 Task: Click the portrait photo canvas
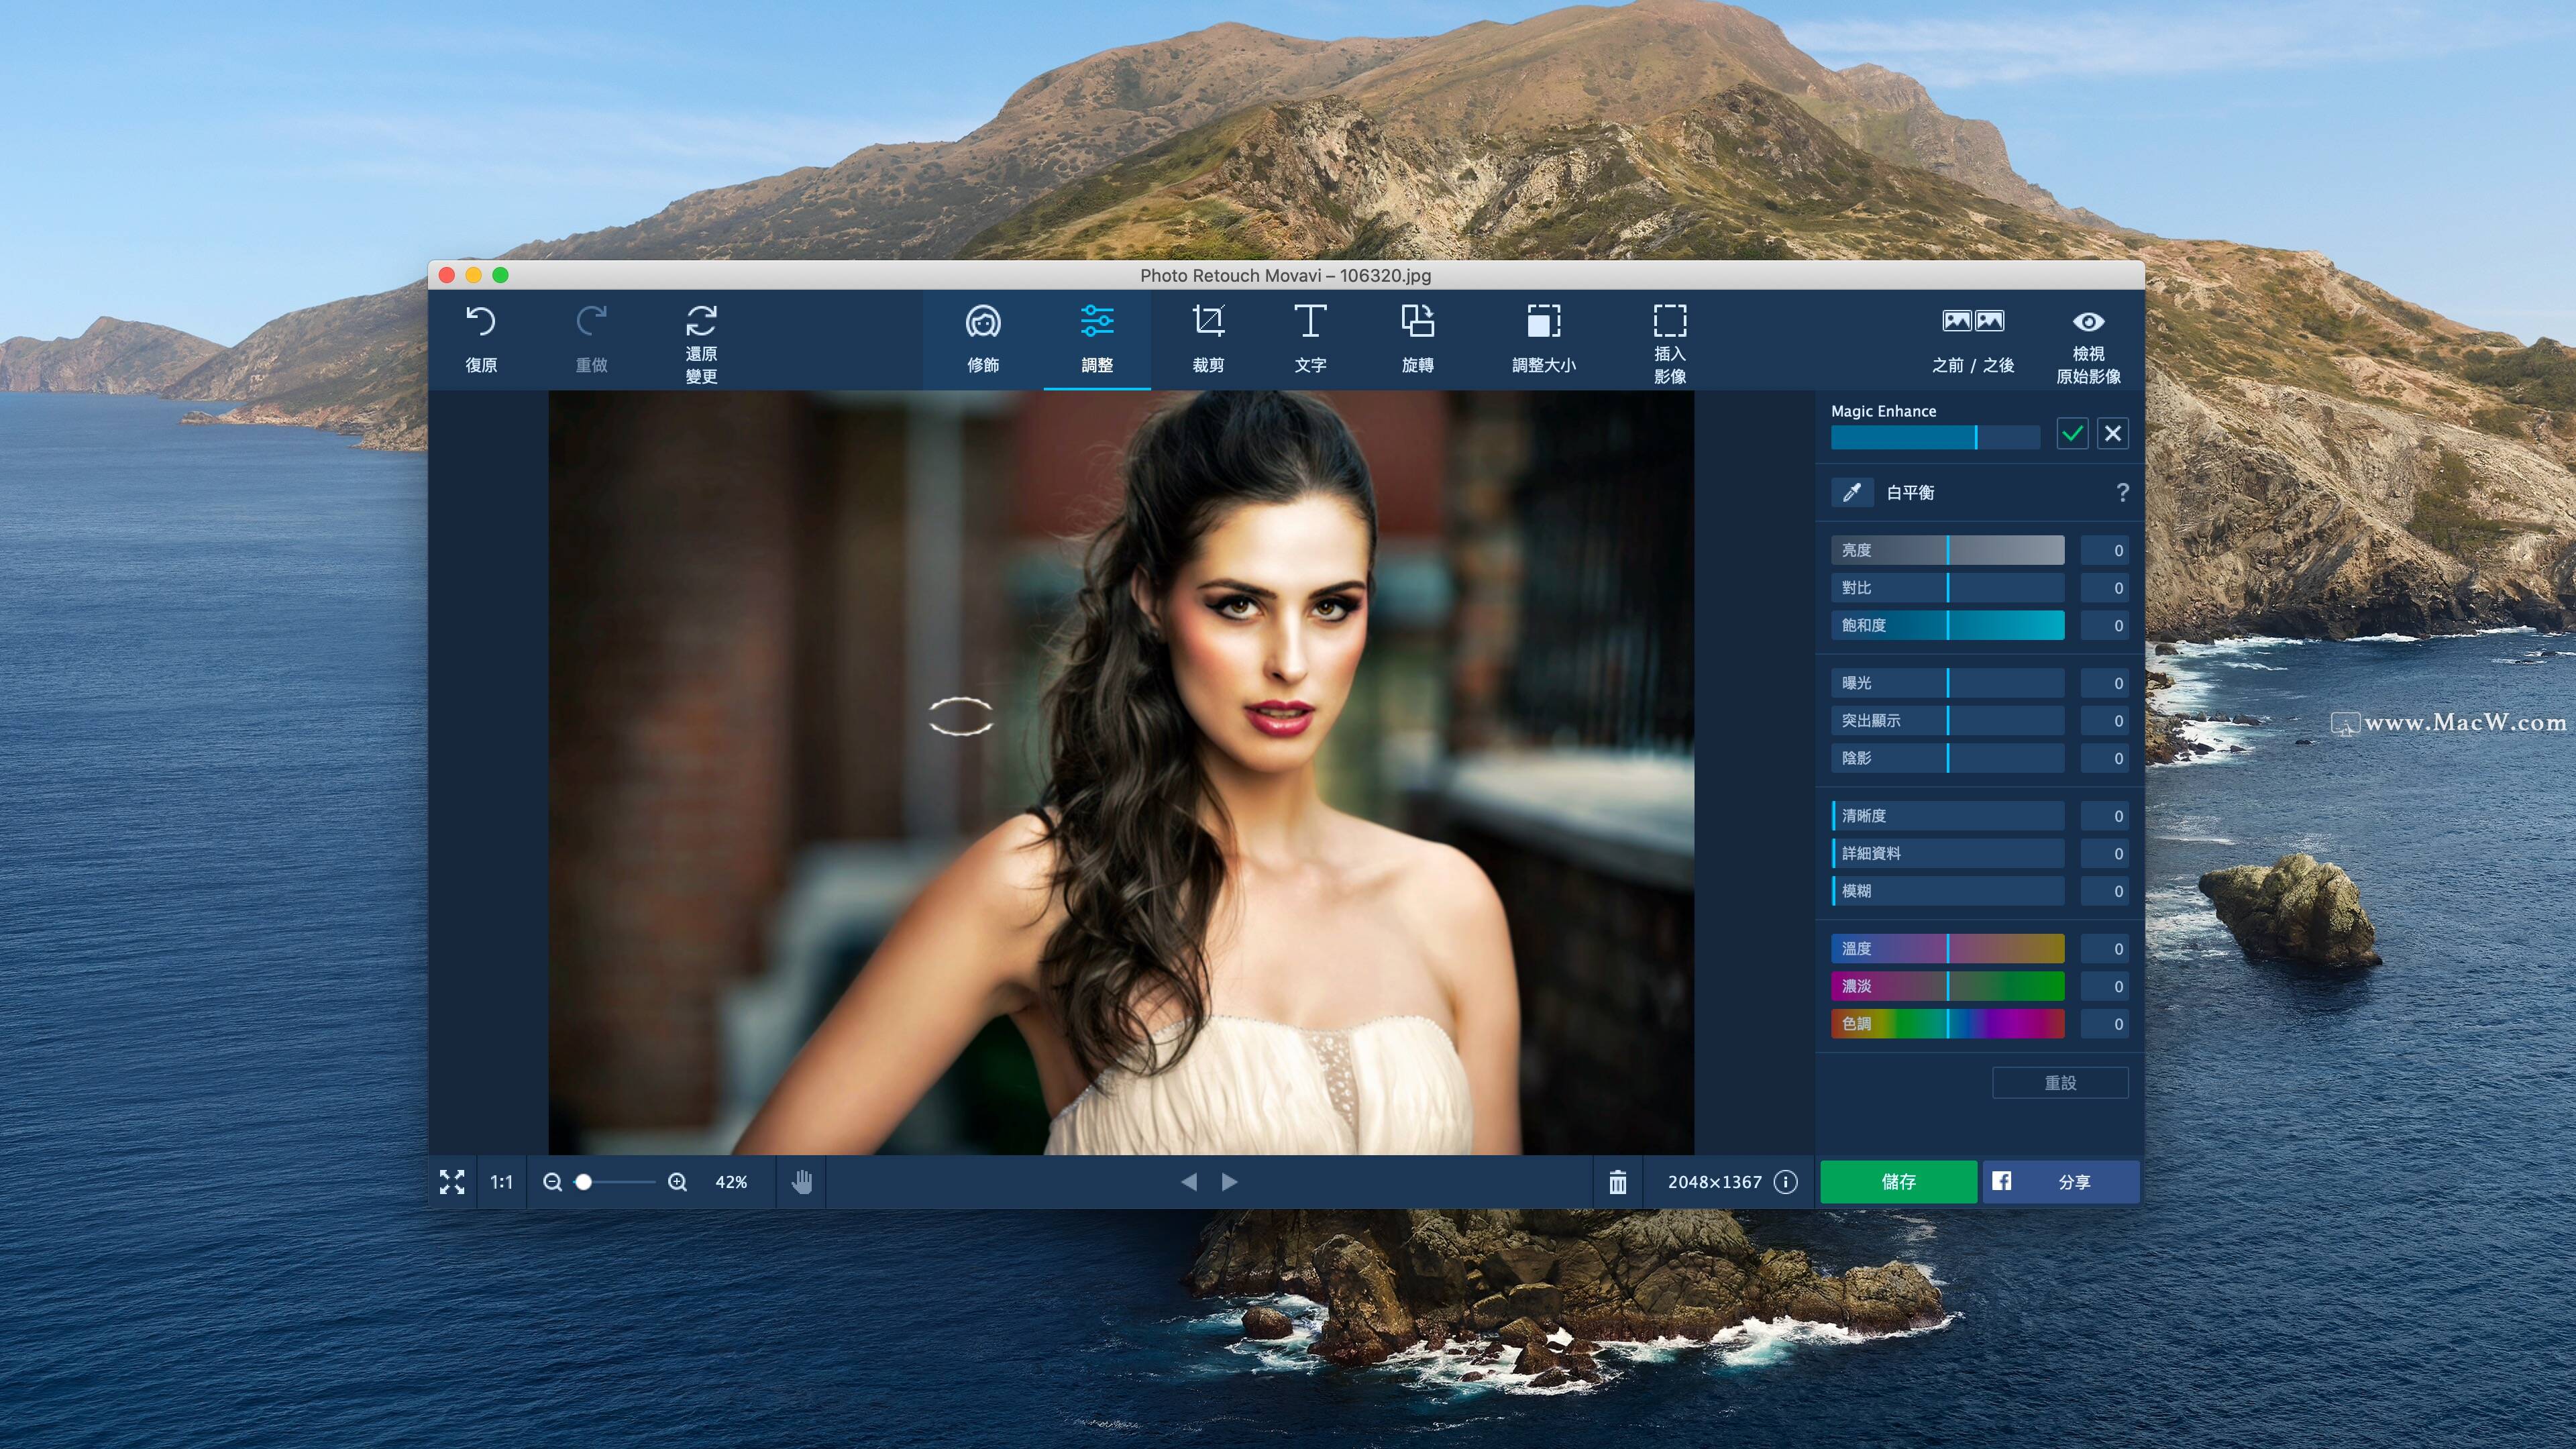pyautogui.click(x=1121, y=772)
